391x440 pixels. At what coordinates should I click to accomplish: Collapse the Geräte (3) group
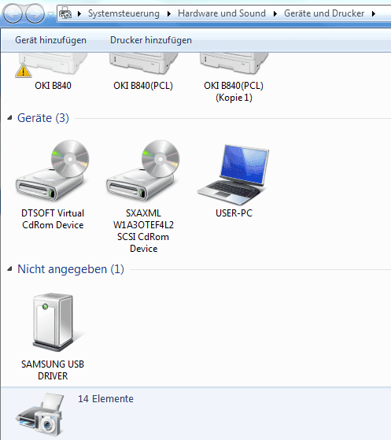pyautogui.click(x=9, y=118)
